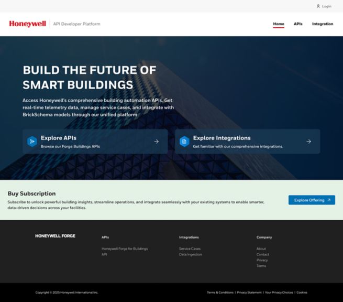The height and width of the screenshot is (302, 343).
Task: Click the footer APIs column heading
Action: [105, 237]
